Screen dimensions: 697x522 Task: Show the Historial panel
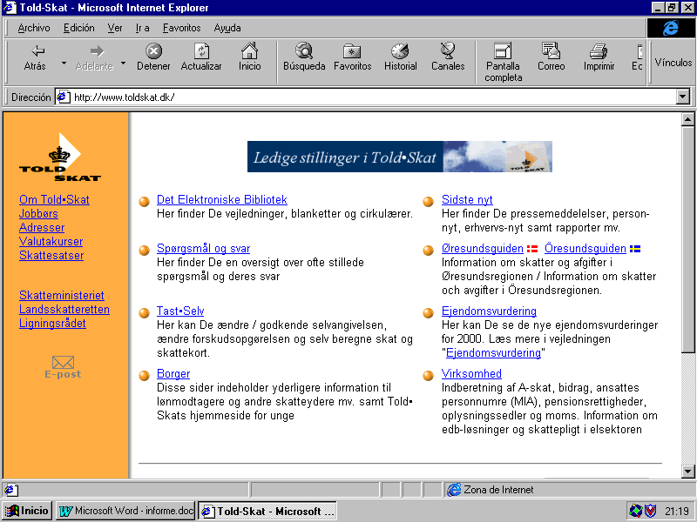pyautogui.click(x=401, y=57)
